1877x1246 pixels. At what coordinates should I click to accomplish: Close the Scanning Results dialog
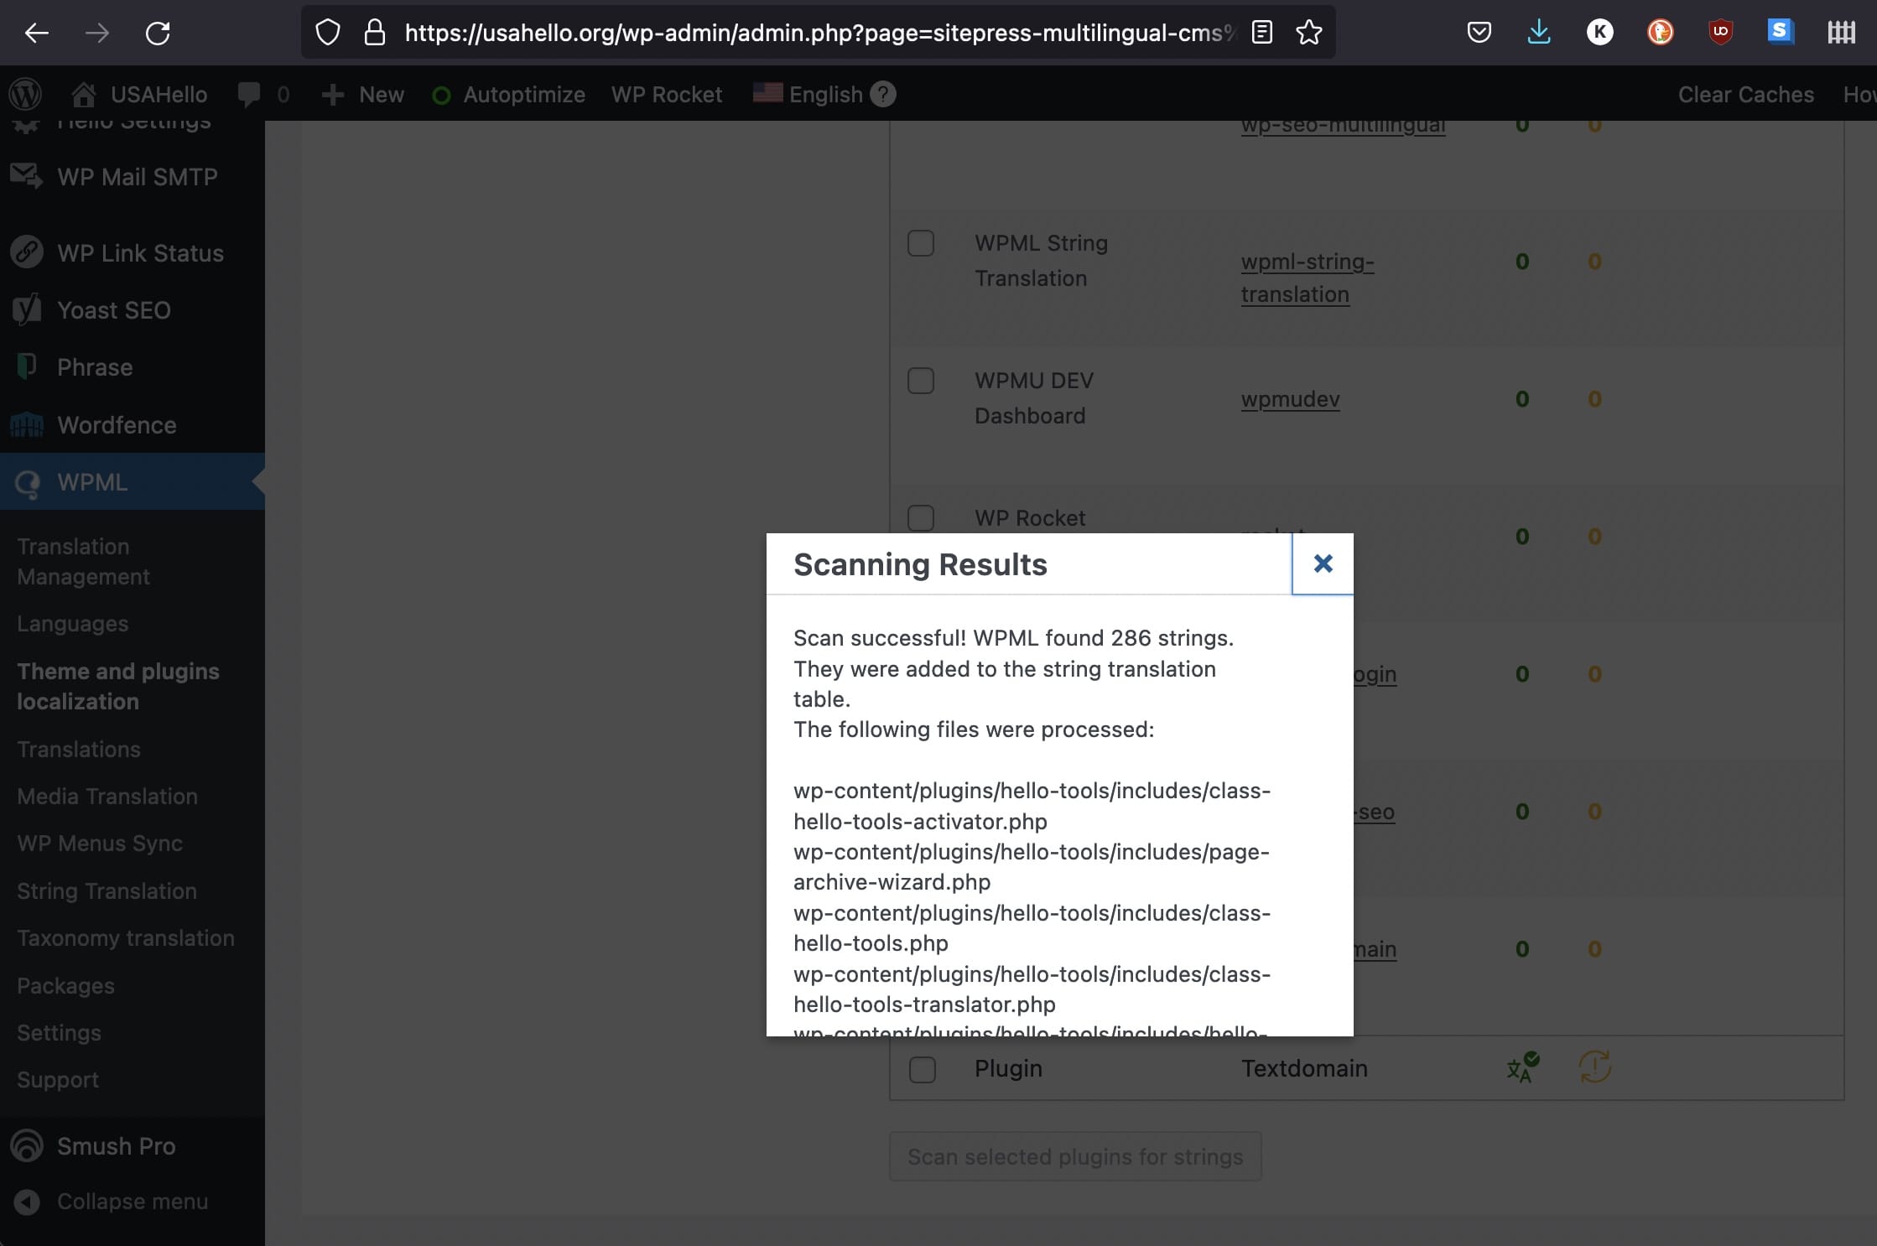1323,563
